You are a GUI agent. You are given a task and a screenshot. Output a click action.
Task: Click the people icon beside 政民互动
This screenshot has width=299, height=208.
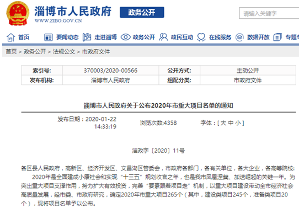click(x=163, y=37)
